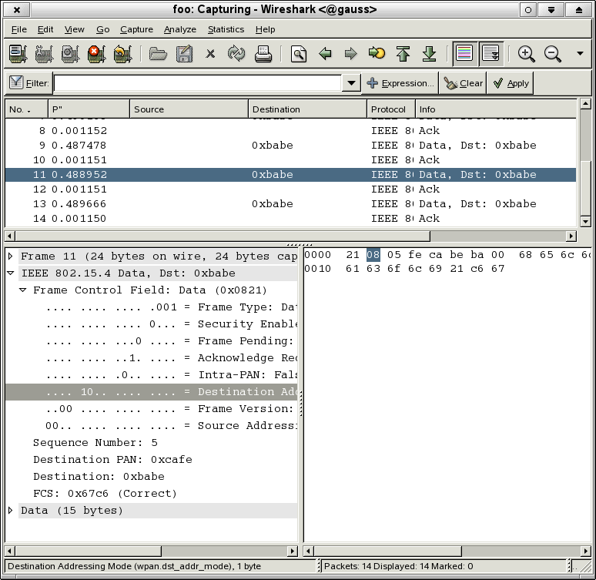Click the print icon in toolbar
596x580 pixels.
coord(263,54)
